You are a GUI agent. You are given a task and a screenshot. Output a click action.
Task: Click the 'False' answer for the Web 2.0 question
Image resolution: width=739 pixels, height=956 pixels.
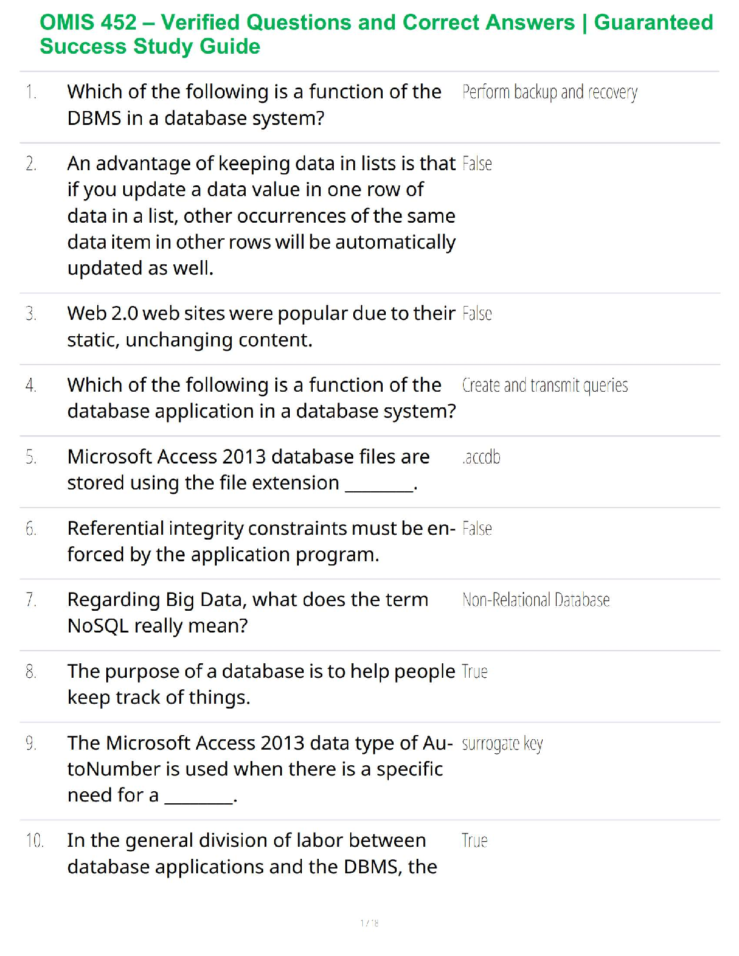477,314
